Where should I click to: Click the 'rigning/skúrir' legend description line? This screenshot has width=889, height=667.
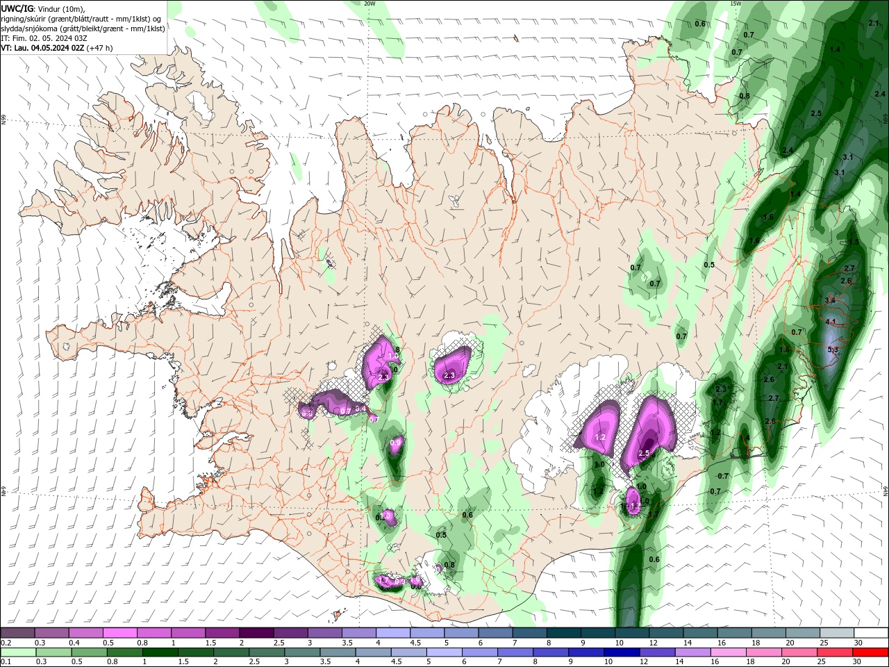point(81,19)
